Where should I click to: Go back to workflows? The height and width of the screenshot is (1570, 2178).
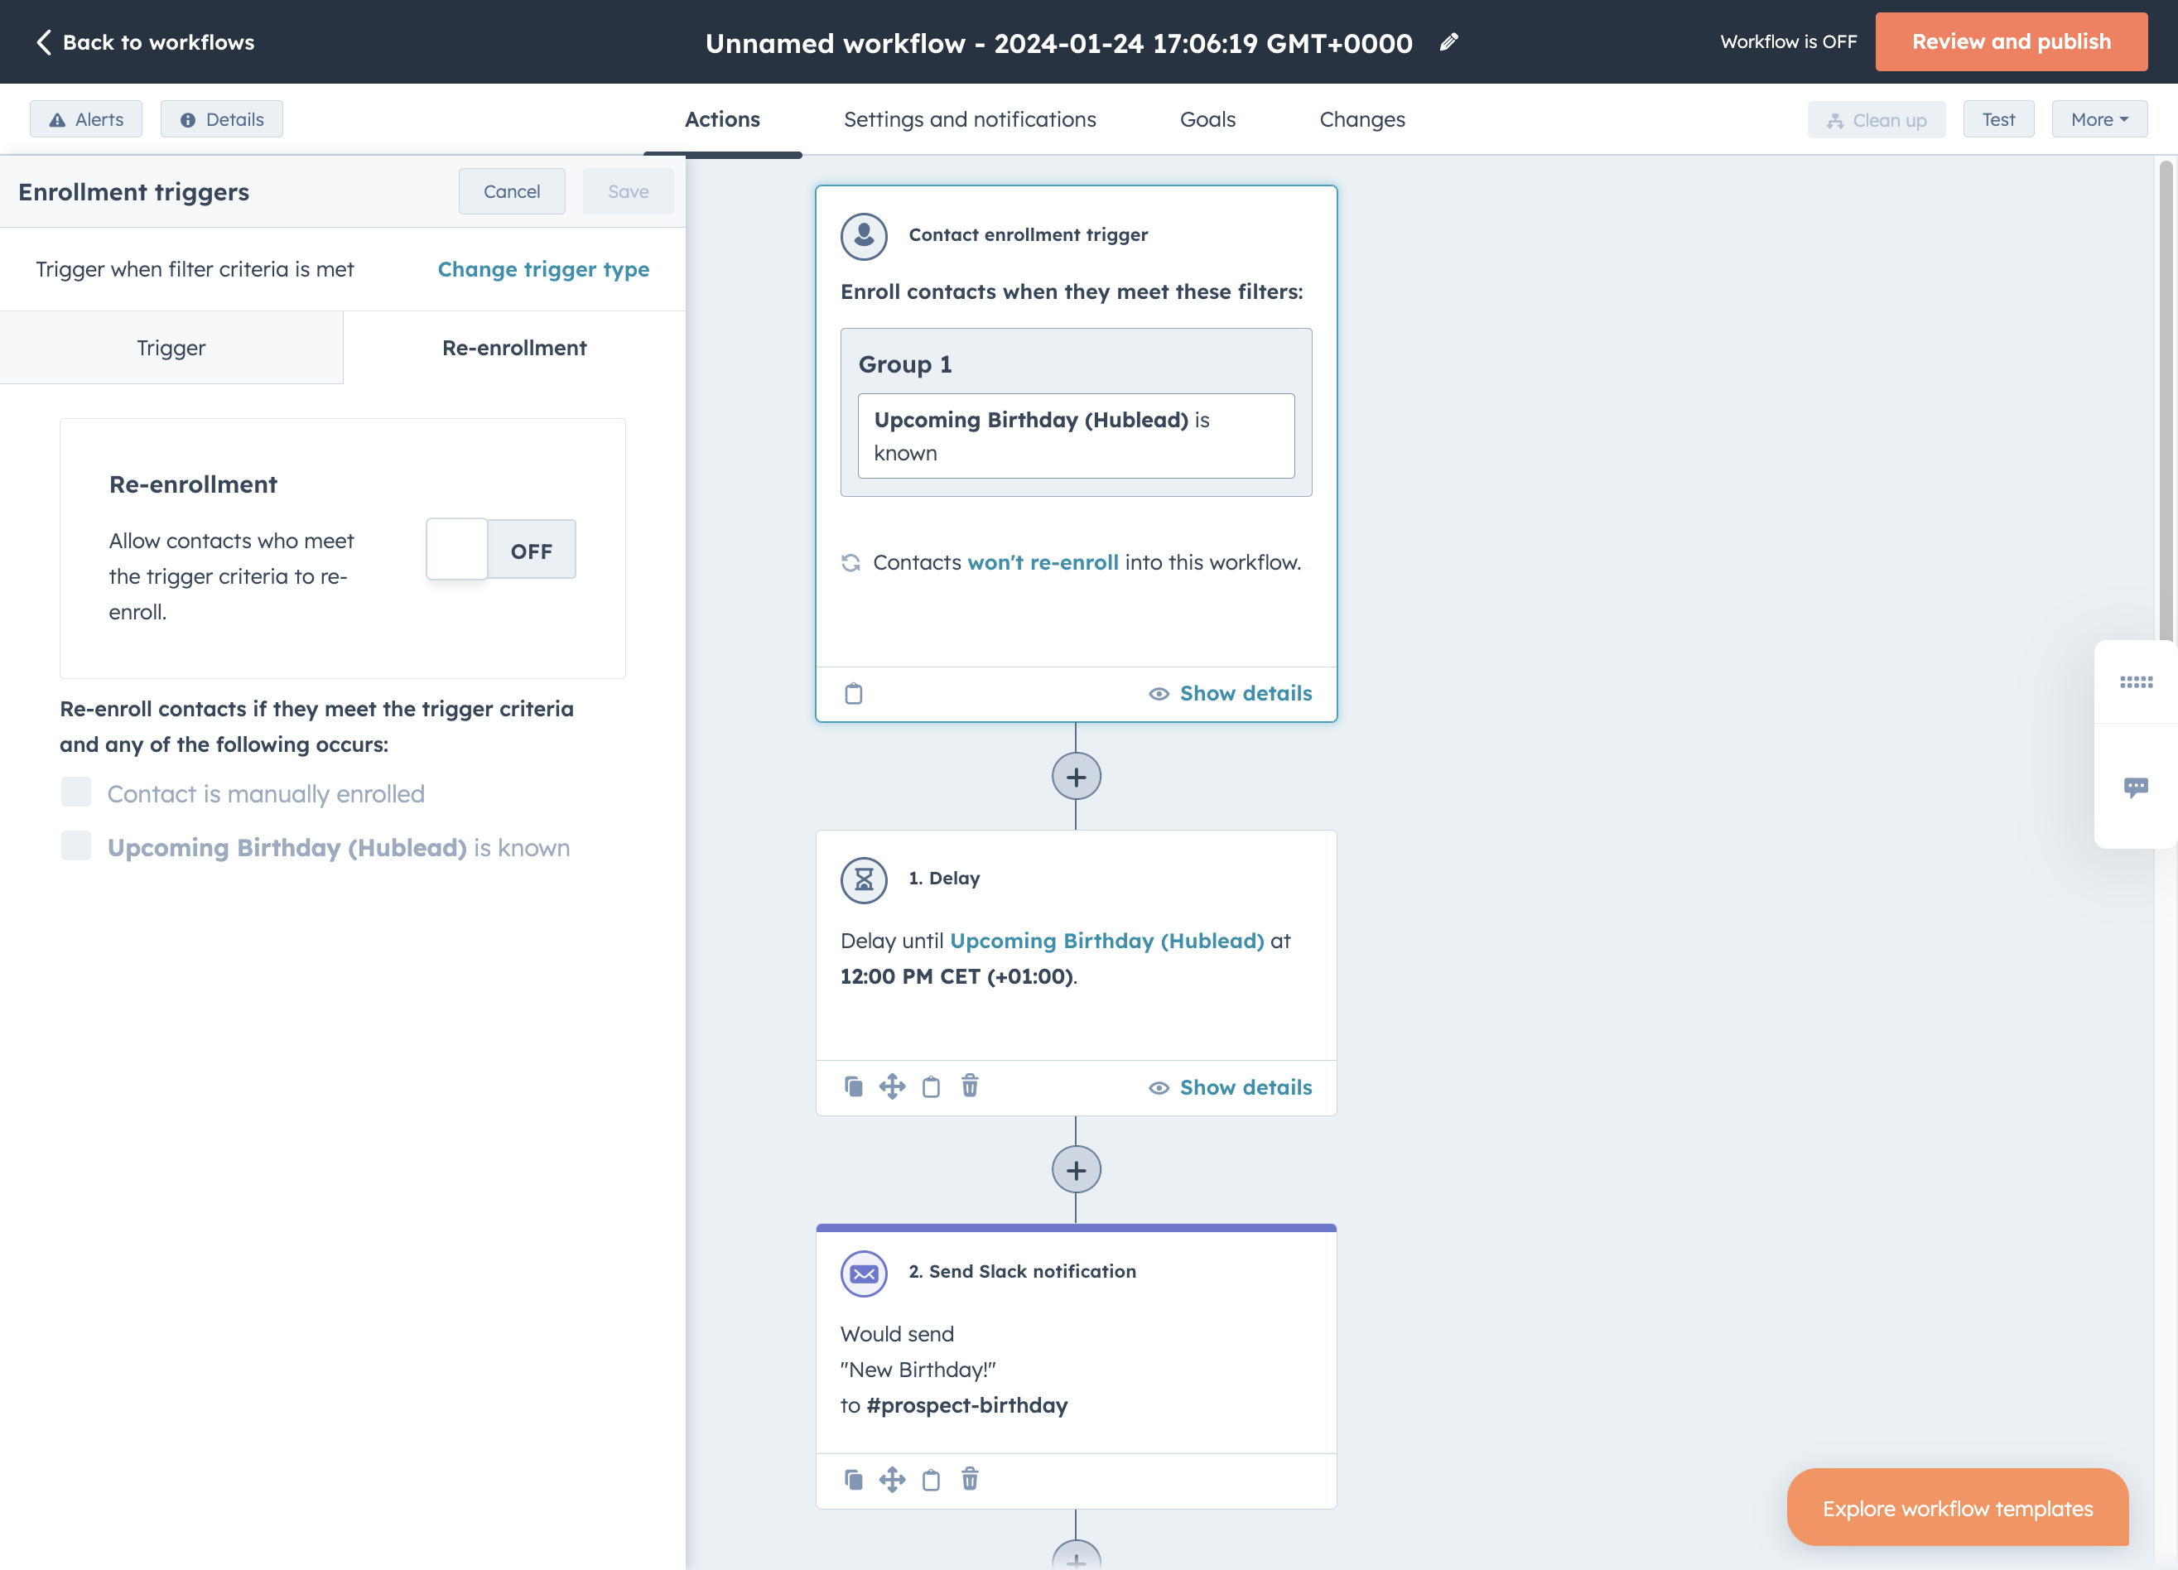coord(145,41)
